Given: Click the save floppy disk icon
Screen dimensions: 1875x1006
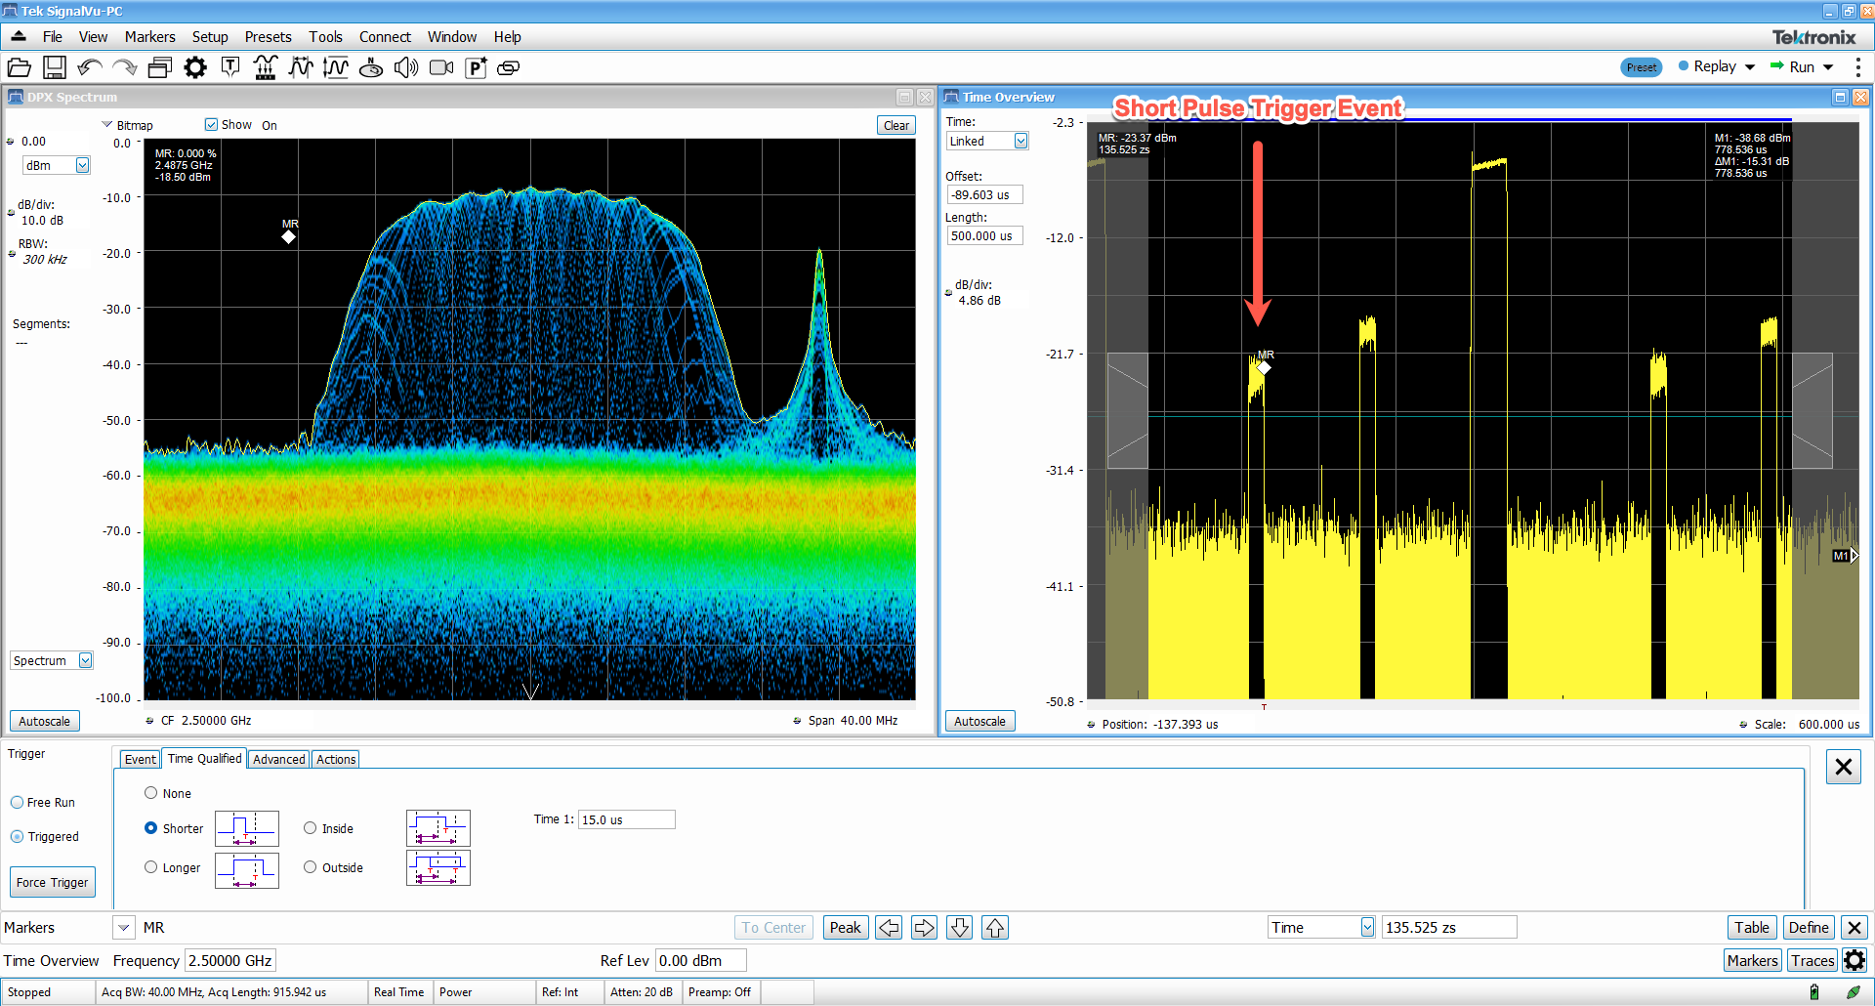Looking at the screenshot, I should pos(55,67).
